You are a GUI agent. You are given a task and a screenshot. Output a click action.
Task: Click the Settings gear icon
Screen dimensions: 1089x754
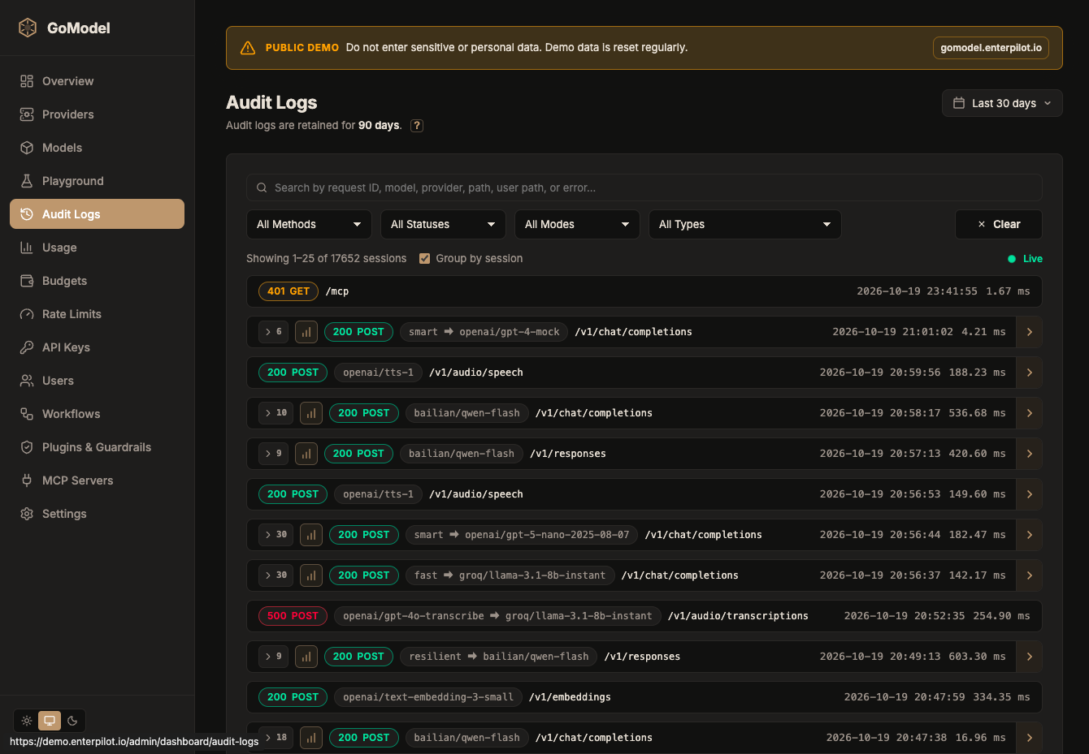(27, 514)
